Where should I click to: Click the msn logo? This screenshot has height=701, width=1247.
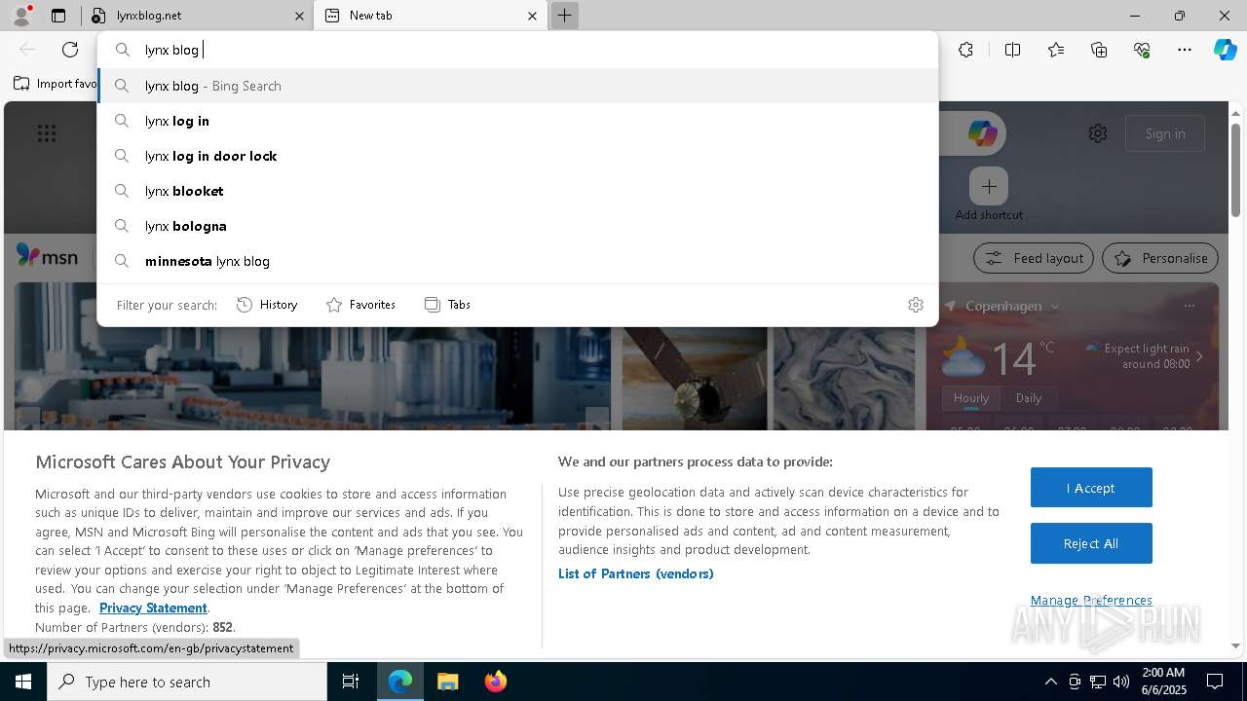[47, 256]
